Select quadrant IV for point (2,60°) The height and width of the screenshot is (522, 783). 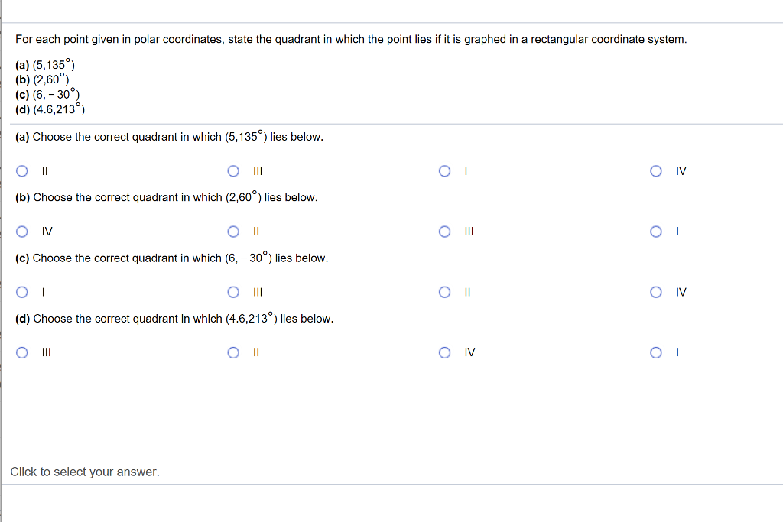click(x=22, y=232)
